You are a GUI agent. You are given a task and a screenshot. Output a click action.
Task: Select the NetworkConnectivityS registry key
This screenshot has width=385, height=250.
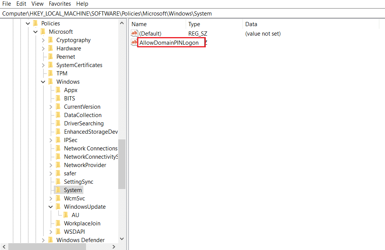(x=91, y=157)
